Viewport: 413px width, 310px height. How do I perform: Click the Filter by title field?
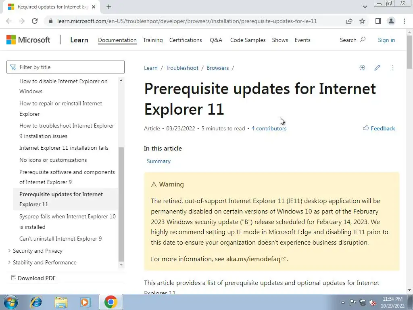66,67
